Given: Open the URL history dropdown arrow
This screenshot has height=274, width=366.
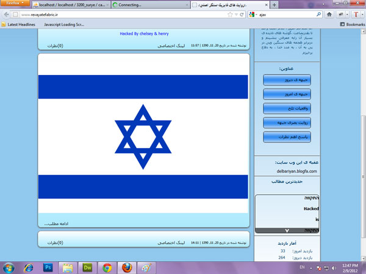Looking at the screenshot, I should point(236,15).
